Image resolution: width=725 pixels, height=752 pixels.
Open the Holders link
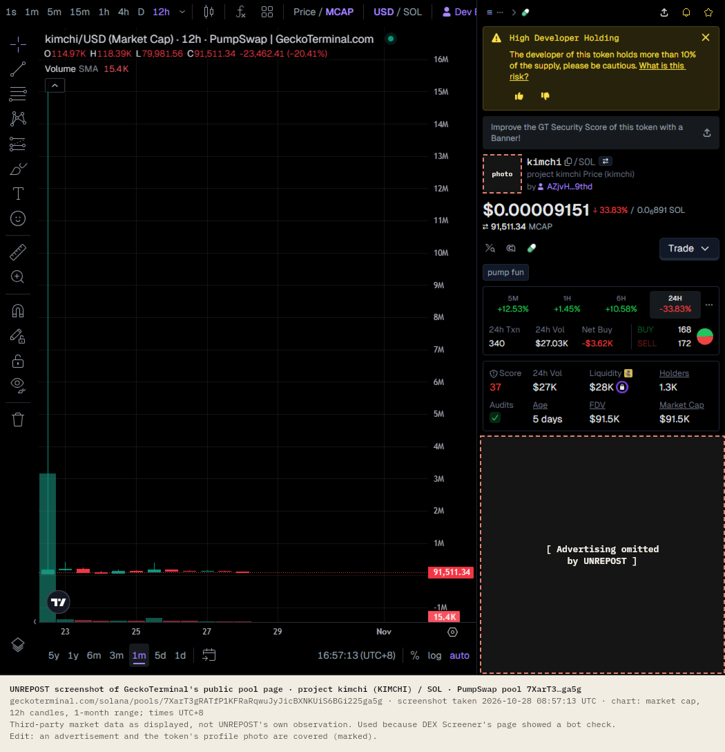point(674,373)
